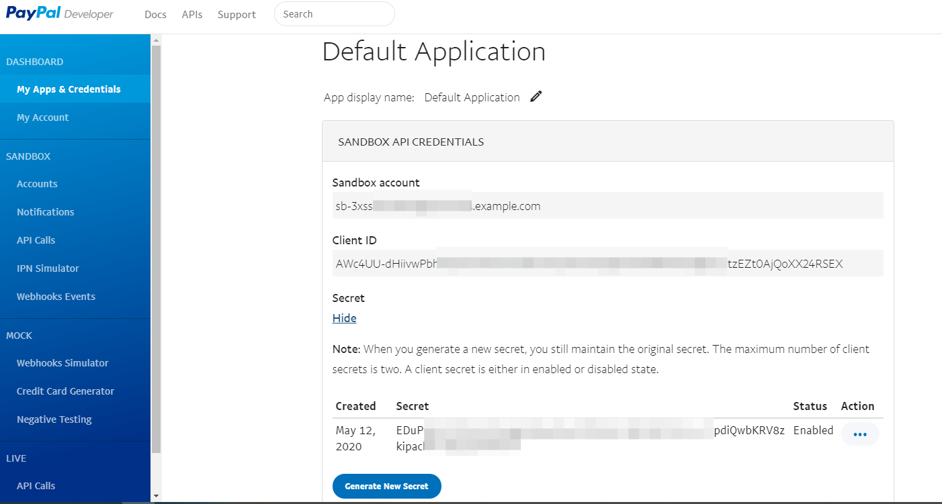
Task: Select My Apps & Credentials in sidebar
Action: (x=69, y=89)
